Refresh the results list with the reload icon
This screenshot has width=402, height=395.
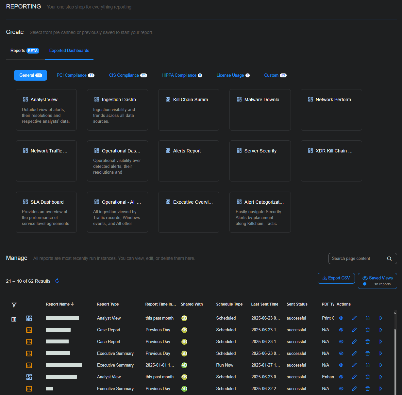[x=57, y=281]
